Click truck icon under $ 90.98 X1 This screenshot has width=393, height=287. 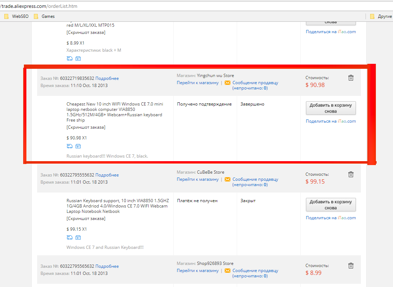pos(70,146)
